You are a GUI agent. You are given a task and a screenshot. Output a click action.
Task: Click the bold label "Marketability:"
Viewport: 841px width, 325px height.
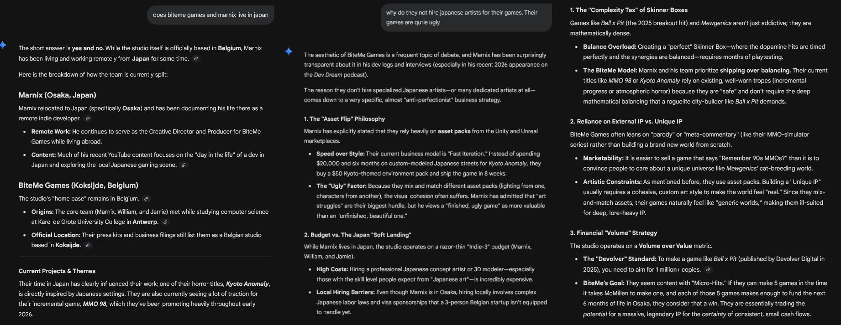603,158
